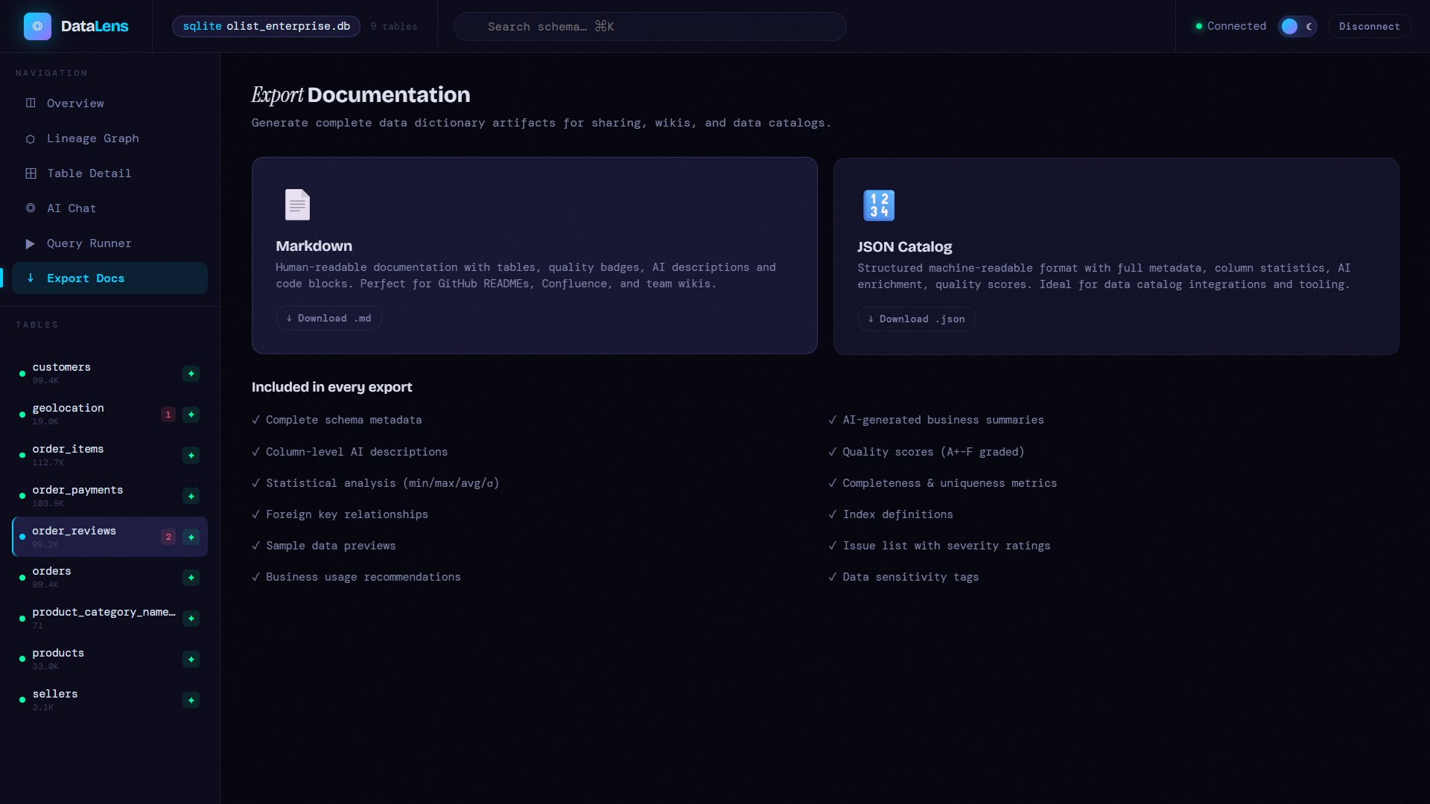Open the customers table
Viewport: 1430px width, 804px height.
tap(109, 374)
